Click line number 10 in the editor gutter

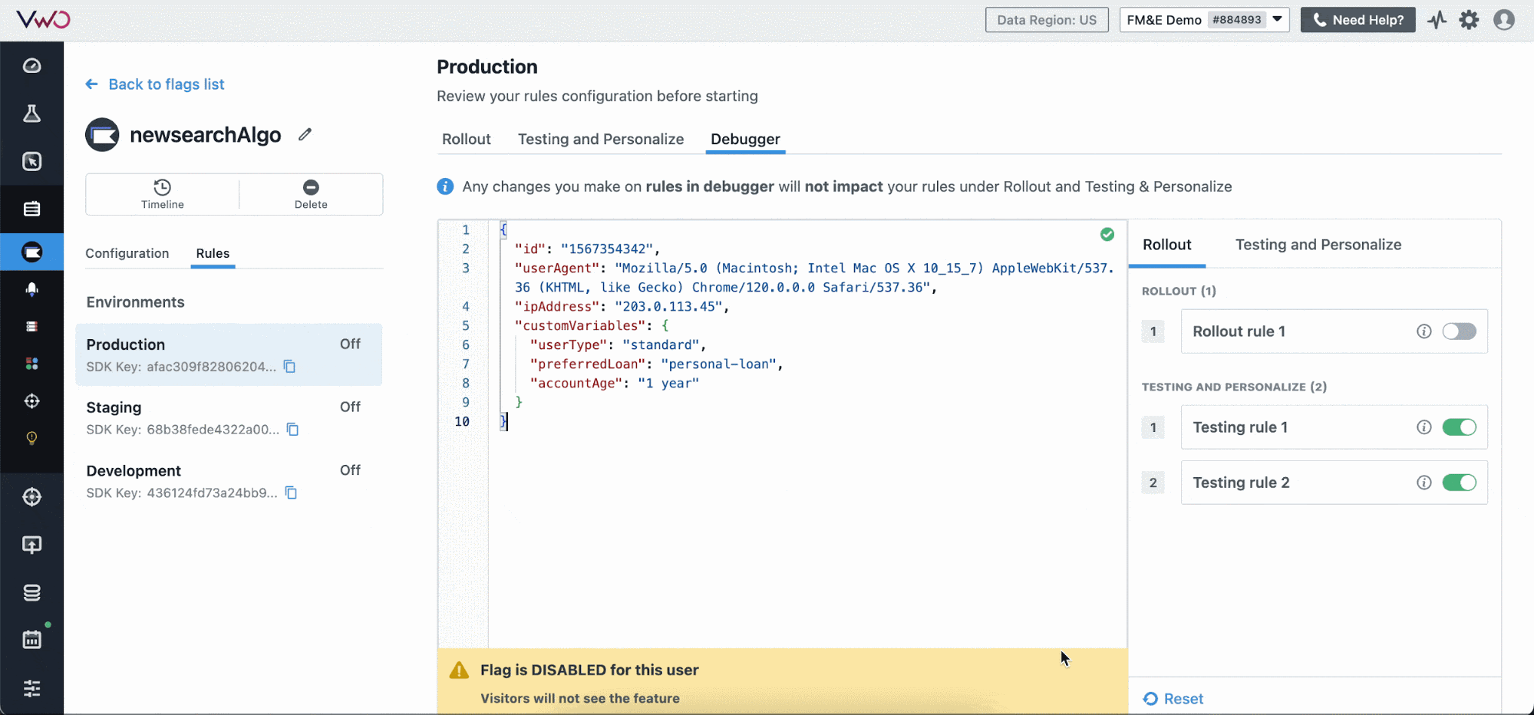point(462,422)
